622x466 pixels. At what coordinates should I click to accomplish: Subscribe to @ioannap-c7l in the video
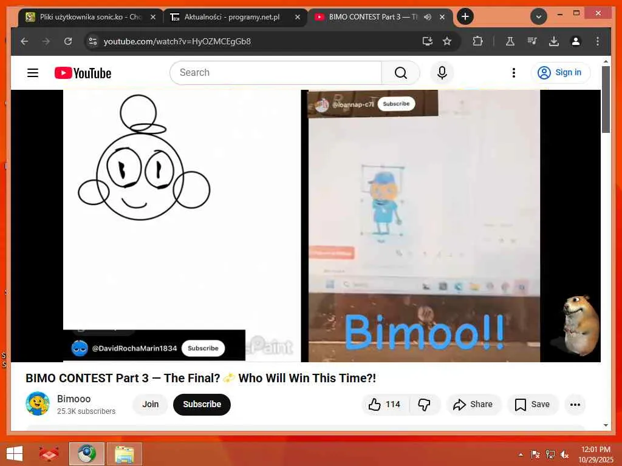point(396,104)
